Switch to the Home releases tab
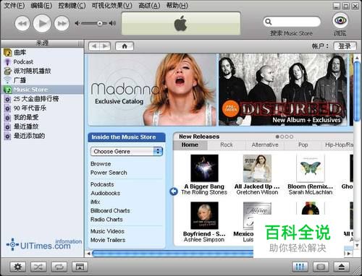Viewport: 362px width, 276px height. pyautogui.click(x=190, y=145)
